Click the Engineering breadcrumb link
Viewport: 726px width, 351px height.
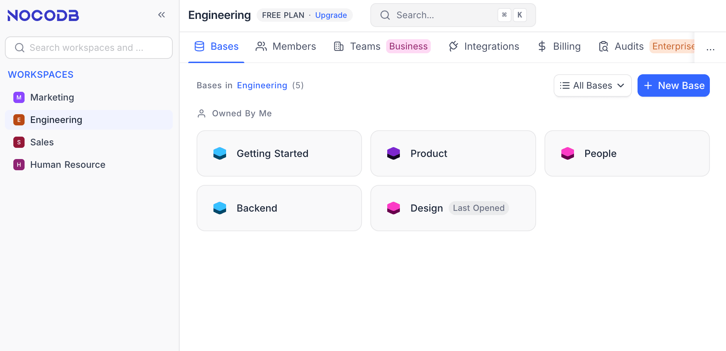pyautogui.click(x=262, y=85)
